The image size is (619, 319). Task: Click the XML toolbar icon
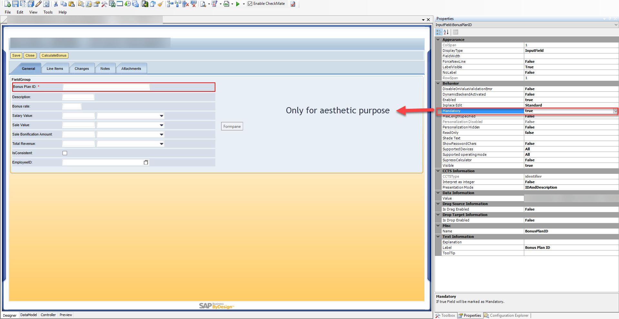coord(226,4)
